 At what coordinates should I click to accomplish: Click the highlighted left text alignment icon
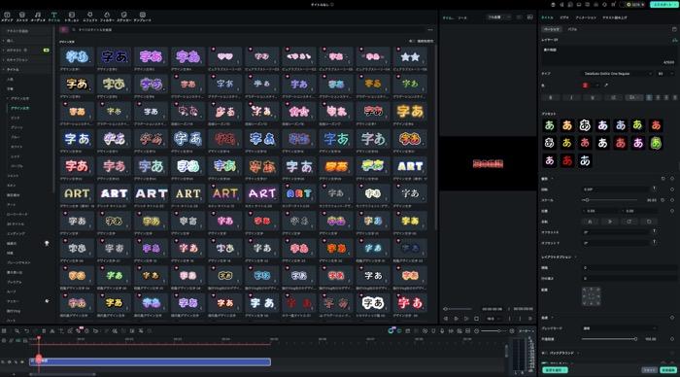[649, 97]
